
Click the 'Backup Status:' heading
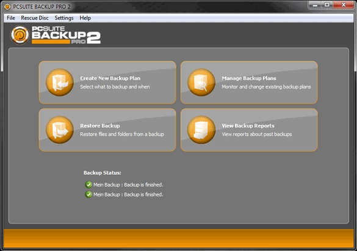pos(103,173)
